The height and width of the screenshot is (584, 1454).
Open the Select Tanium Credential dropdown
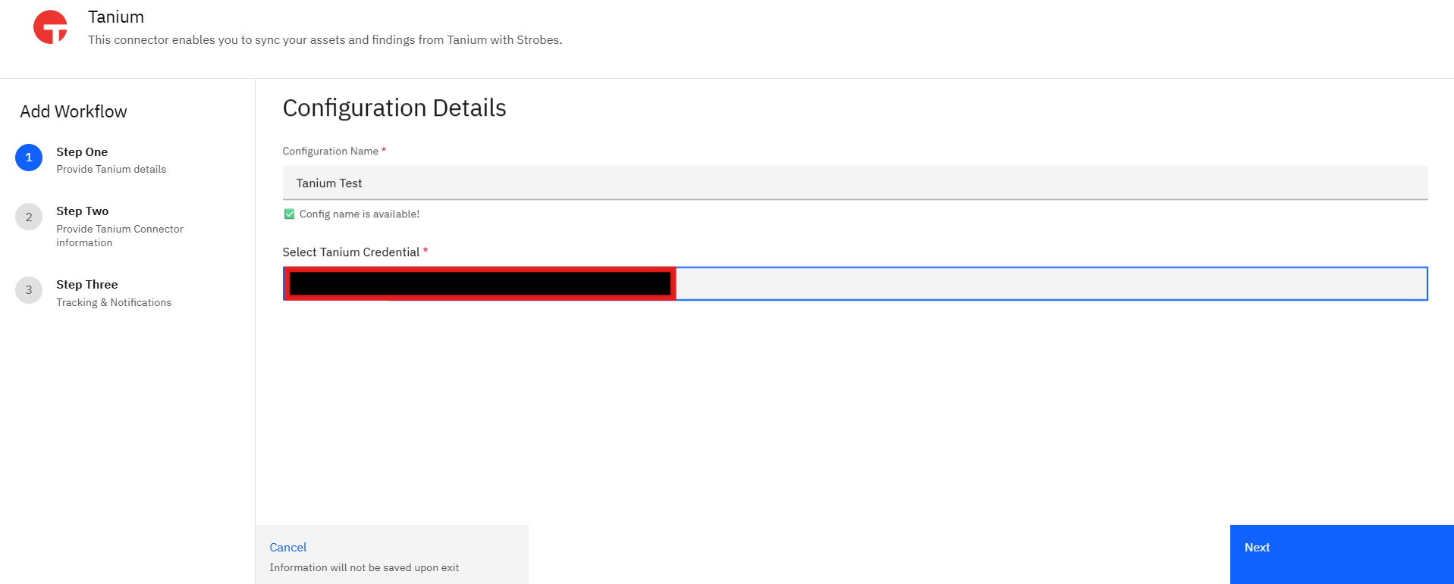[x=855, y=283]
